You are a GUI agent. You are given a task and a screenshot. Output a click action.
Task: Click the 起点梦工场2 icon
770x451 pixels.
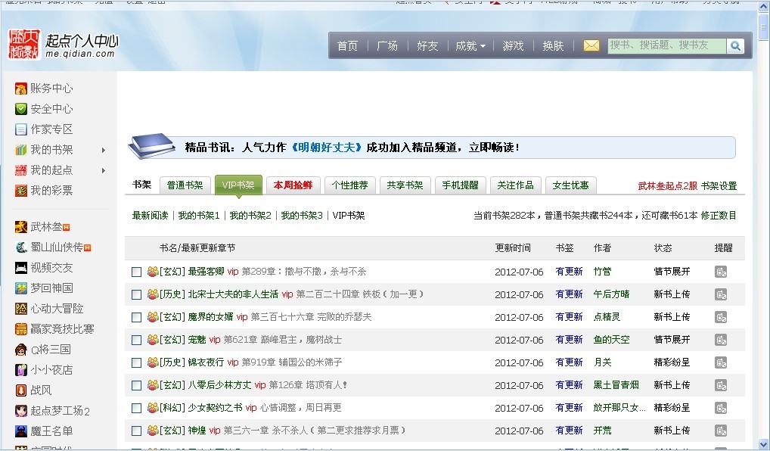pyautogui.click(x=20, y=411)
